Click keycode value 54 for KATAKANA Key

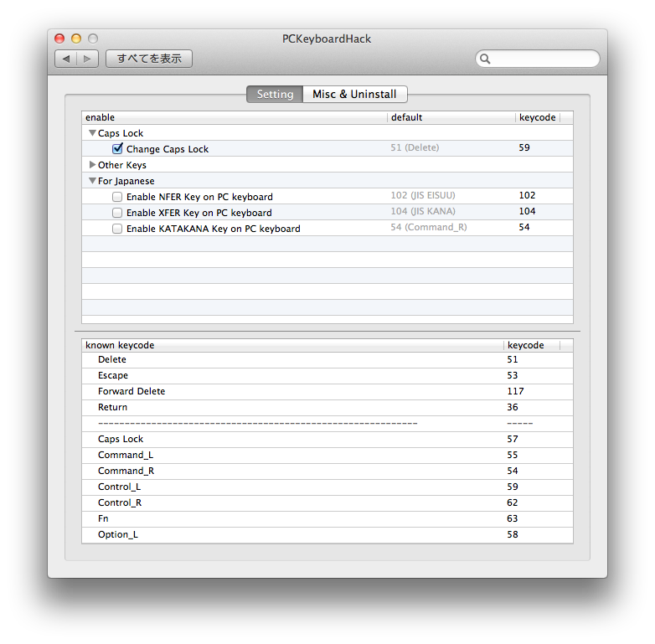524,227
